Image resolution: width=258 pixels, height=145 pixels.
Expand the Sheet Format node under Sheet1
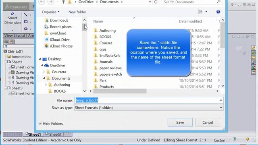click(x=9, y=67)
